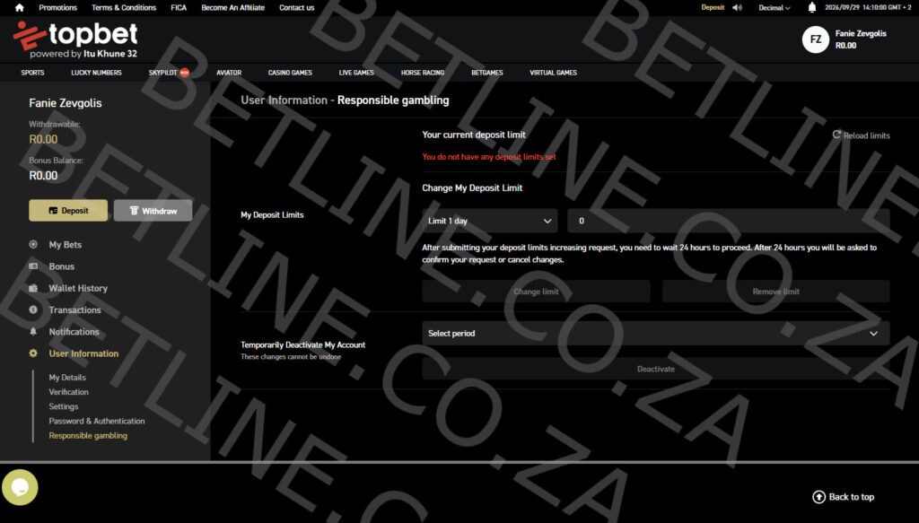Go to Casino Games
This screenshot has height=523, width=919.
(x=290, y=73)
